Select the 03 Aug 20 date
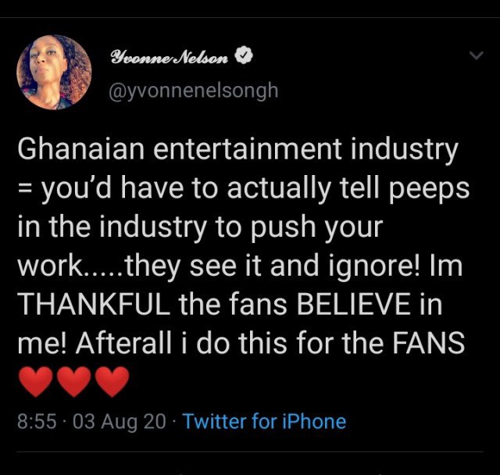 pos(119,422)
